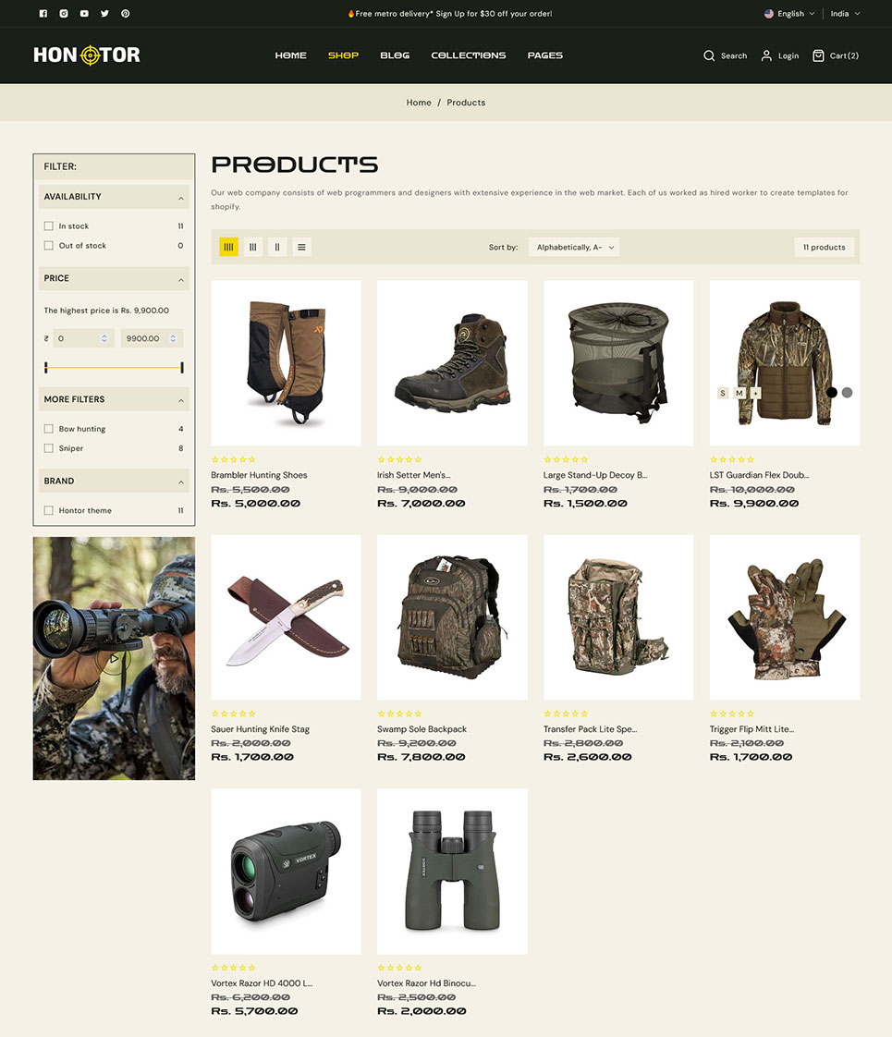This screenshot has width=892, height=1037.
Task: Select the three-column grid view icon
Action: (253, 247)
